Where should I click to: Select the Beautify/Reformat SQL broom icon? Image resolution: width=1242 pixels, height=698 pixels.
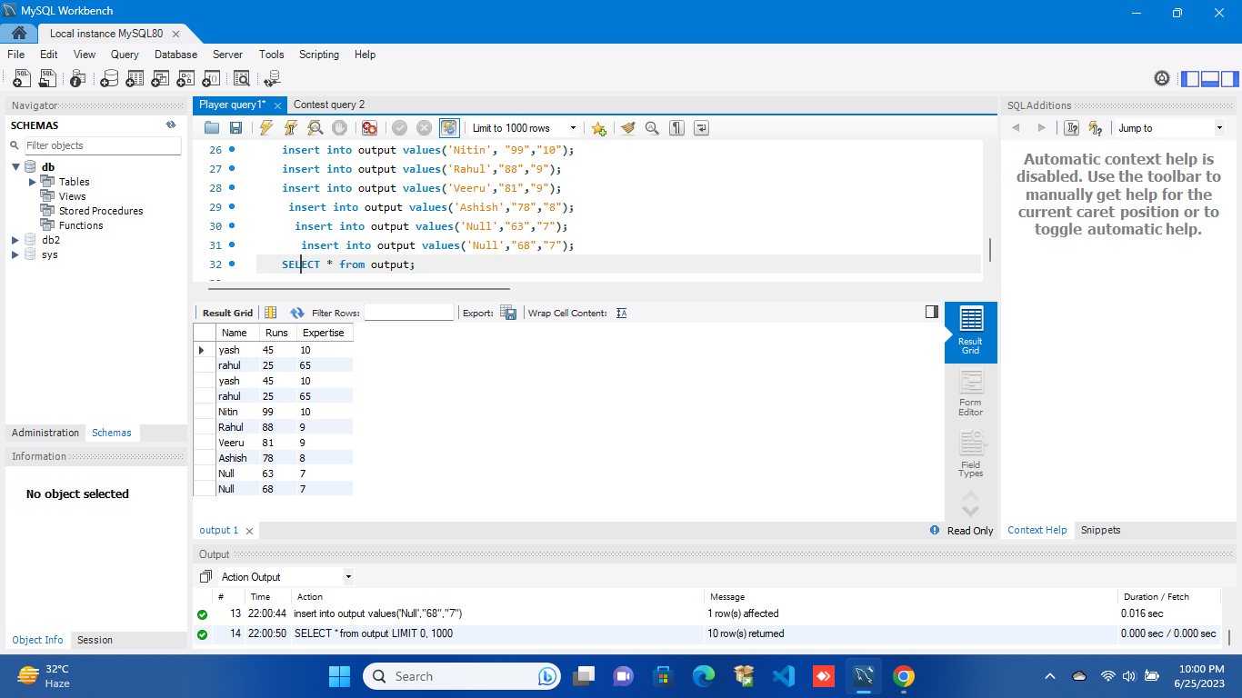click(627, 127)
